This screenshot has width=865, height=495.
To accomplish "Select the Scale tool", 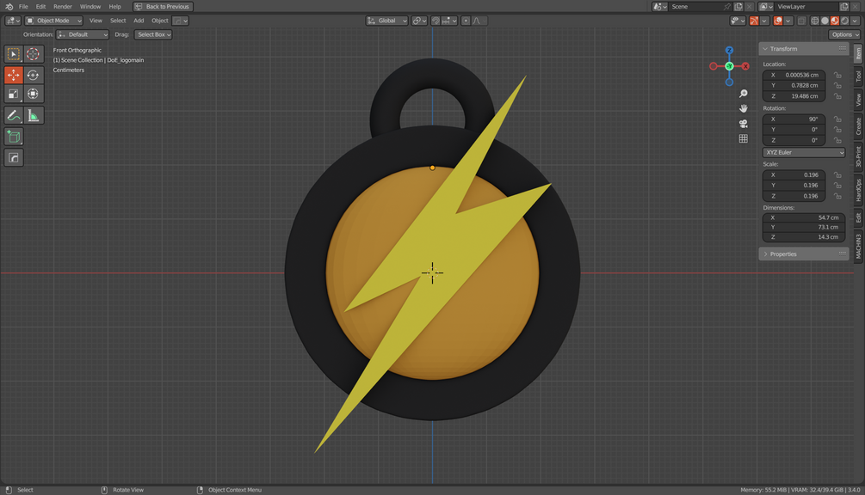I will 14,94.
